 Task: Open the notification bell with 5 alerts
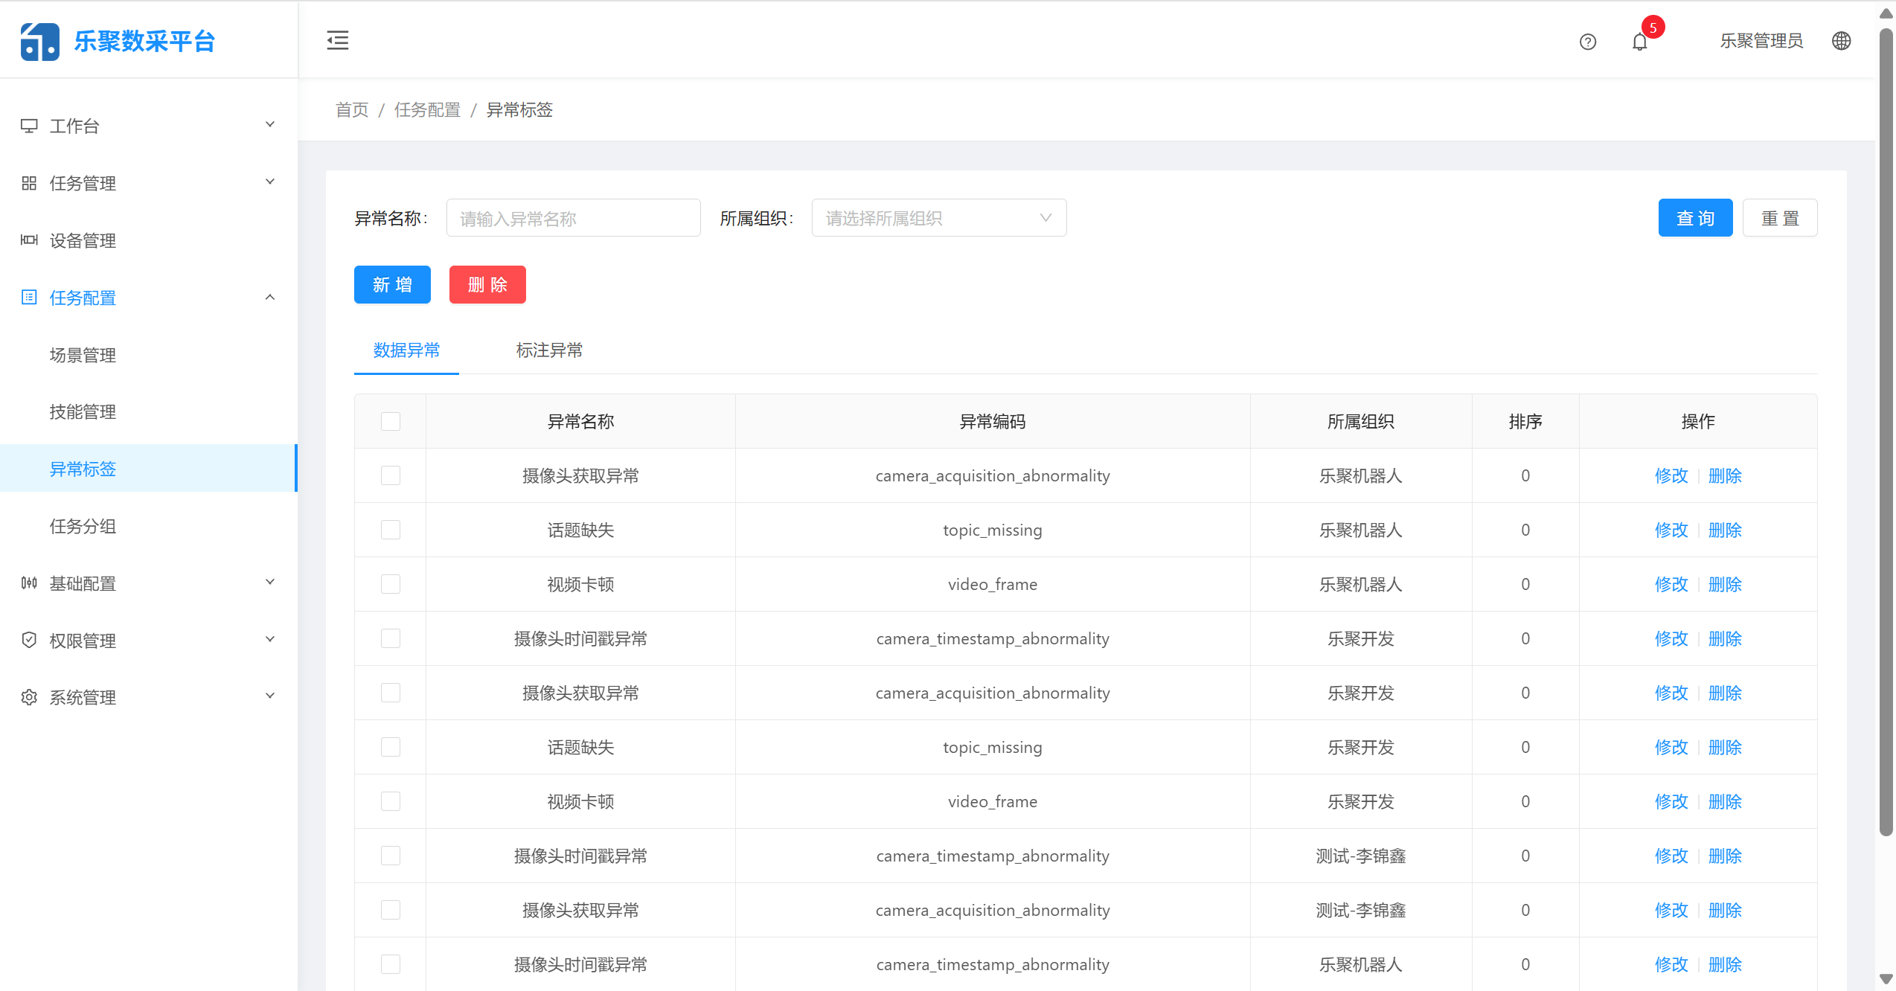[x=1639, y=42]
